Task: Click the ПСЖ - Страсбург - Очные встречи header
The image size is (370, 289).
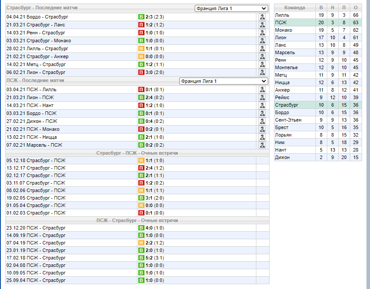Action: click(137, 220)
